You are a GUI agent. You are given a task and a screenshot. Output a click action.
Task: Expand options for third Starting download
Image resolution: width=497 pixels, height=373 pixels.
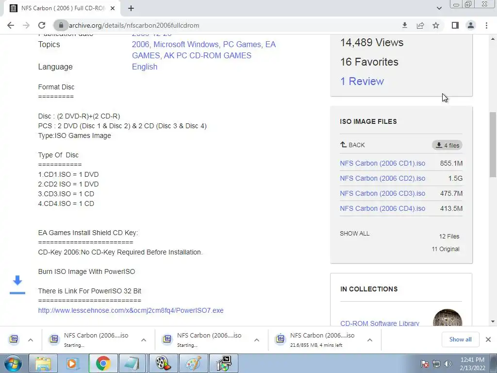point(257,340)
